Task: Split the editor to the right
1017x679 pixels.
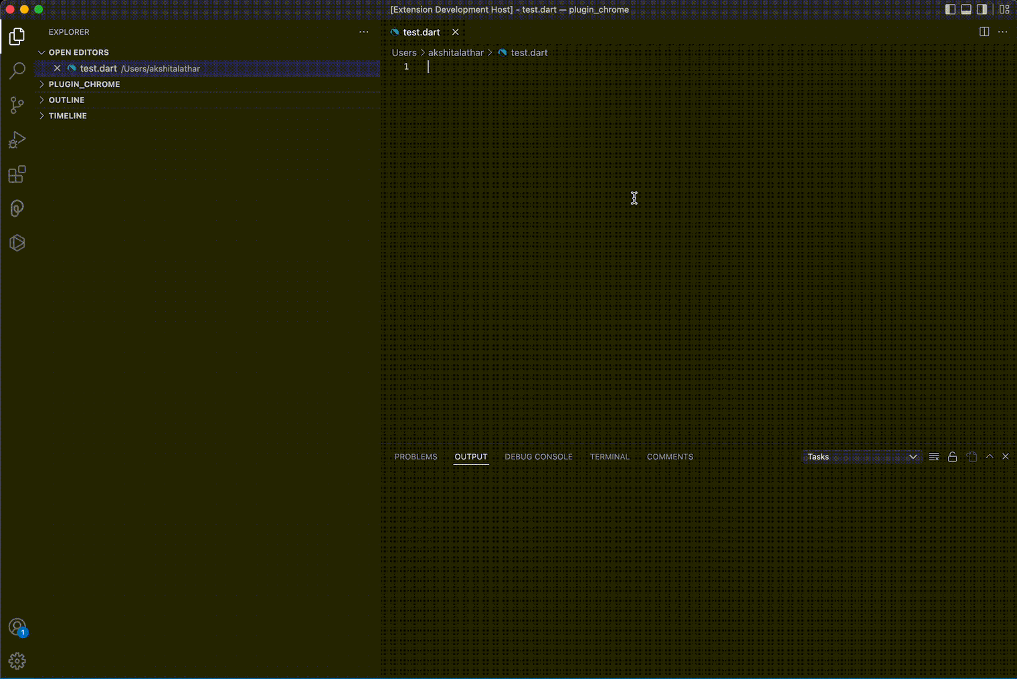Action: click(x=984, y=32)
